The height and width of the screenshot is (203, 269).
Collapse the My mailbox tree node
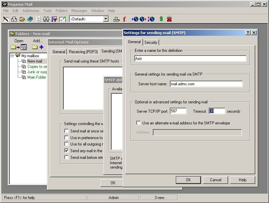pyautogui.click(x=12, y=56)
